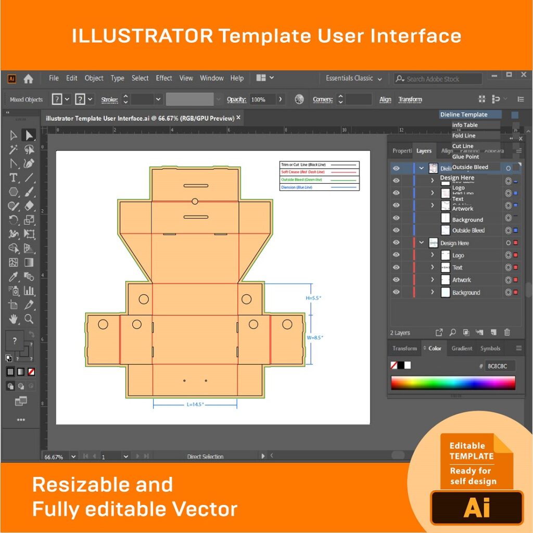Hide the Outside Bleed sublayer
Screen dimensions: 533x533
pyautogui.click(x=396, y=230)
